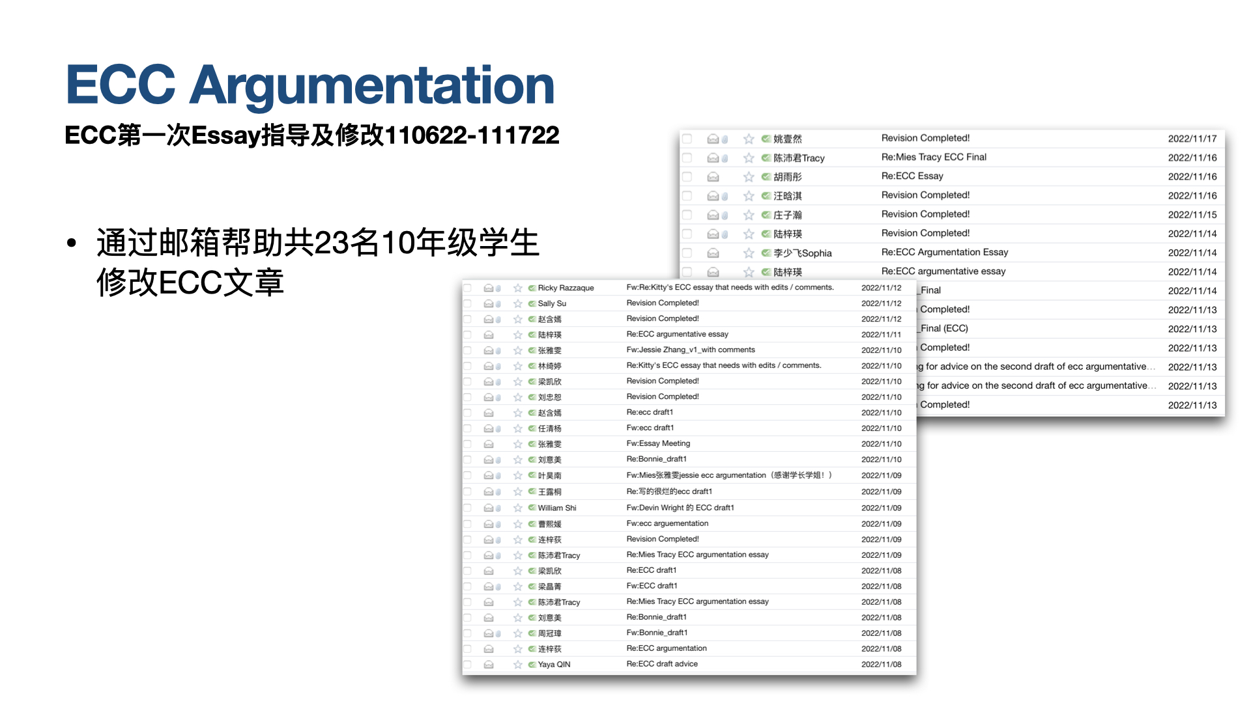This screenshot has height=703, width=1251.
Task: Click star icon on 叶昊南 row
Action: pos(518,476)
